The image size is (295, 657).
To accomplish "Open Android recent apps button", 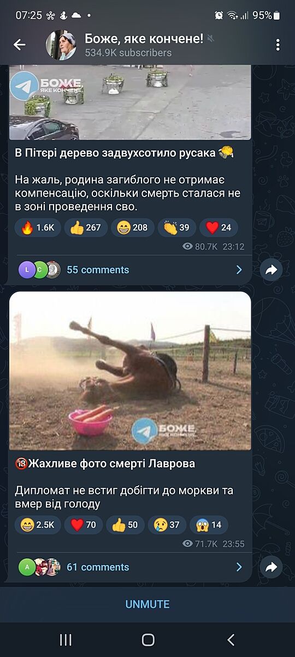I will pos(66,639).
